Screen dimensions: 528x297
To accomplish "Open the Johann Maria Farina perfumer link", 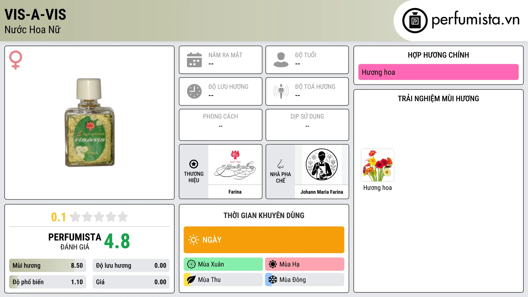I will [322, 192].
